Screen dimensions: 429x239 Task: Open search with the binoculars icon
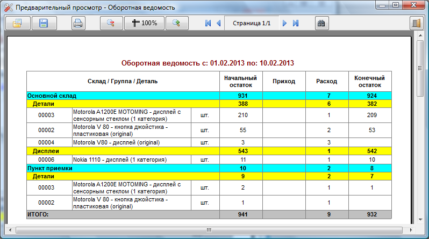[x=321, y=23]
